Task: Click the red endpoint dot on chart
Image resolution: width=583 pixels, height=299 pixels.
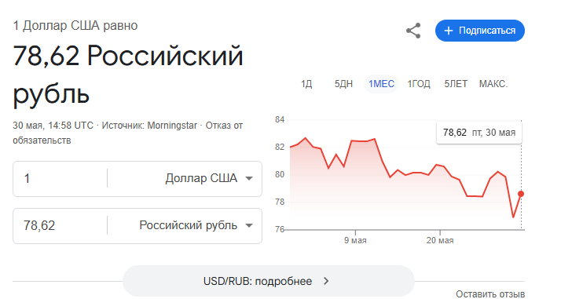Action: (521, 194)
